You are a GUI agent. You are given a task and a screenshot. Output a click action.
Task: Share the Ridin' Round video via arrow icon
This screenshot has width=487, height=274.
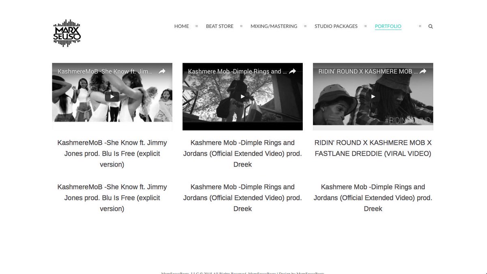(423, 71)
